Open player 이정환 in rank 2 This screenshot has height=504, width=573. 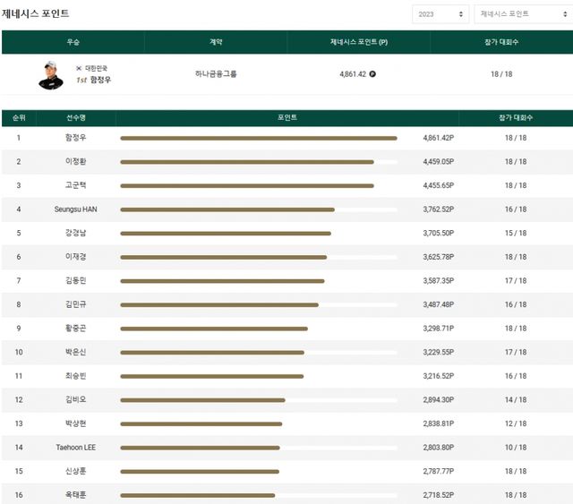(76, 162)
